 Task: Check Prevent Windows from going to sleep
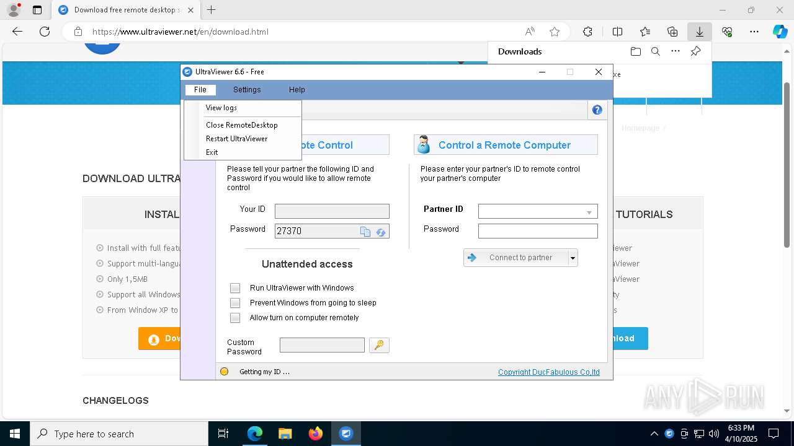pyautogui.click(x=235, y=303)
